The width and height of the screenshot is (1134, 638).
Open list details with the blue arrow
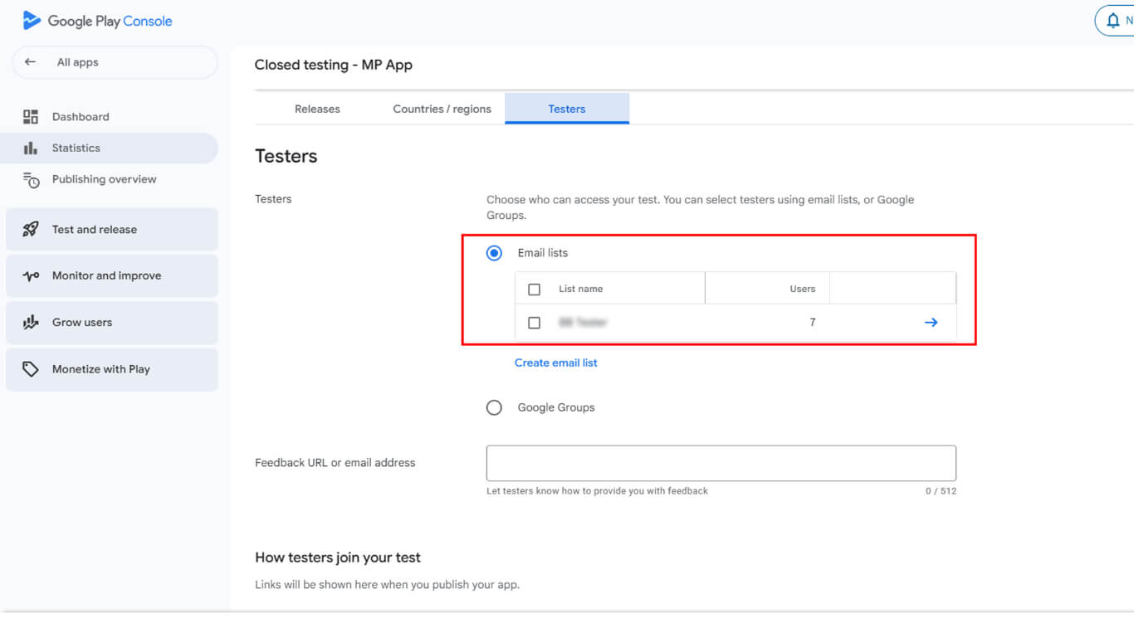931,323
